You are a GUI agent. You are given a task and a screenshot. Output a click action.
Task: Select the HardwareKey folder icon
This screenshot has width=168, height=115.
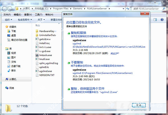37,31
